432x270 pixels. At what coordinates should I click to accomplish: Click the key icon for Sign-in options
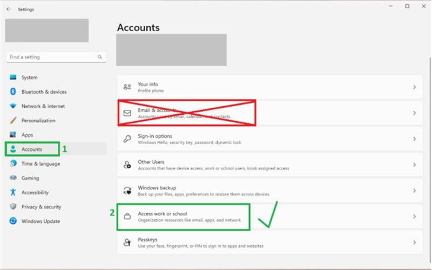click(x=127, y=139)
